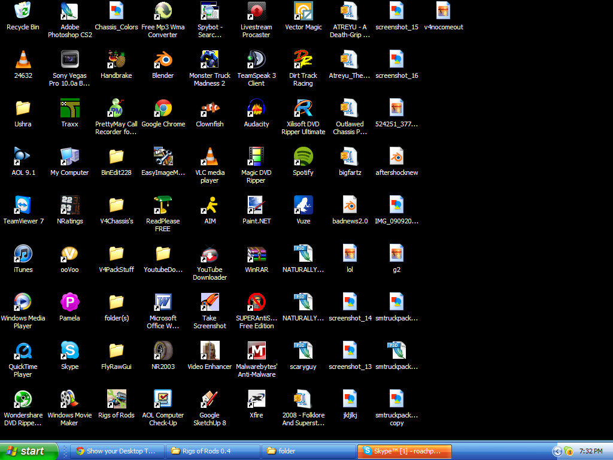This screenshot has width=613, height=460.
Task: Open the Pamela shortcut
Action: click(x=69, y=302)
